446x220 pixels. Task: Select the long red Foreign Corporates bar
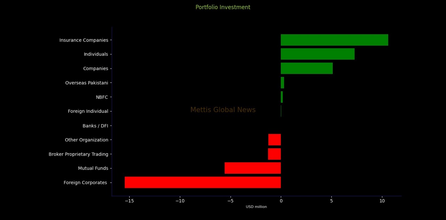(x=202, y=182)
